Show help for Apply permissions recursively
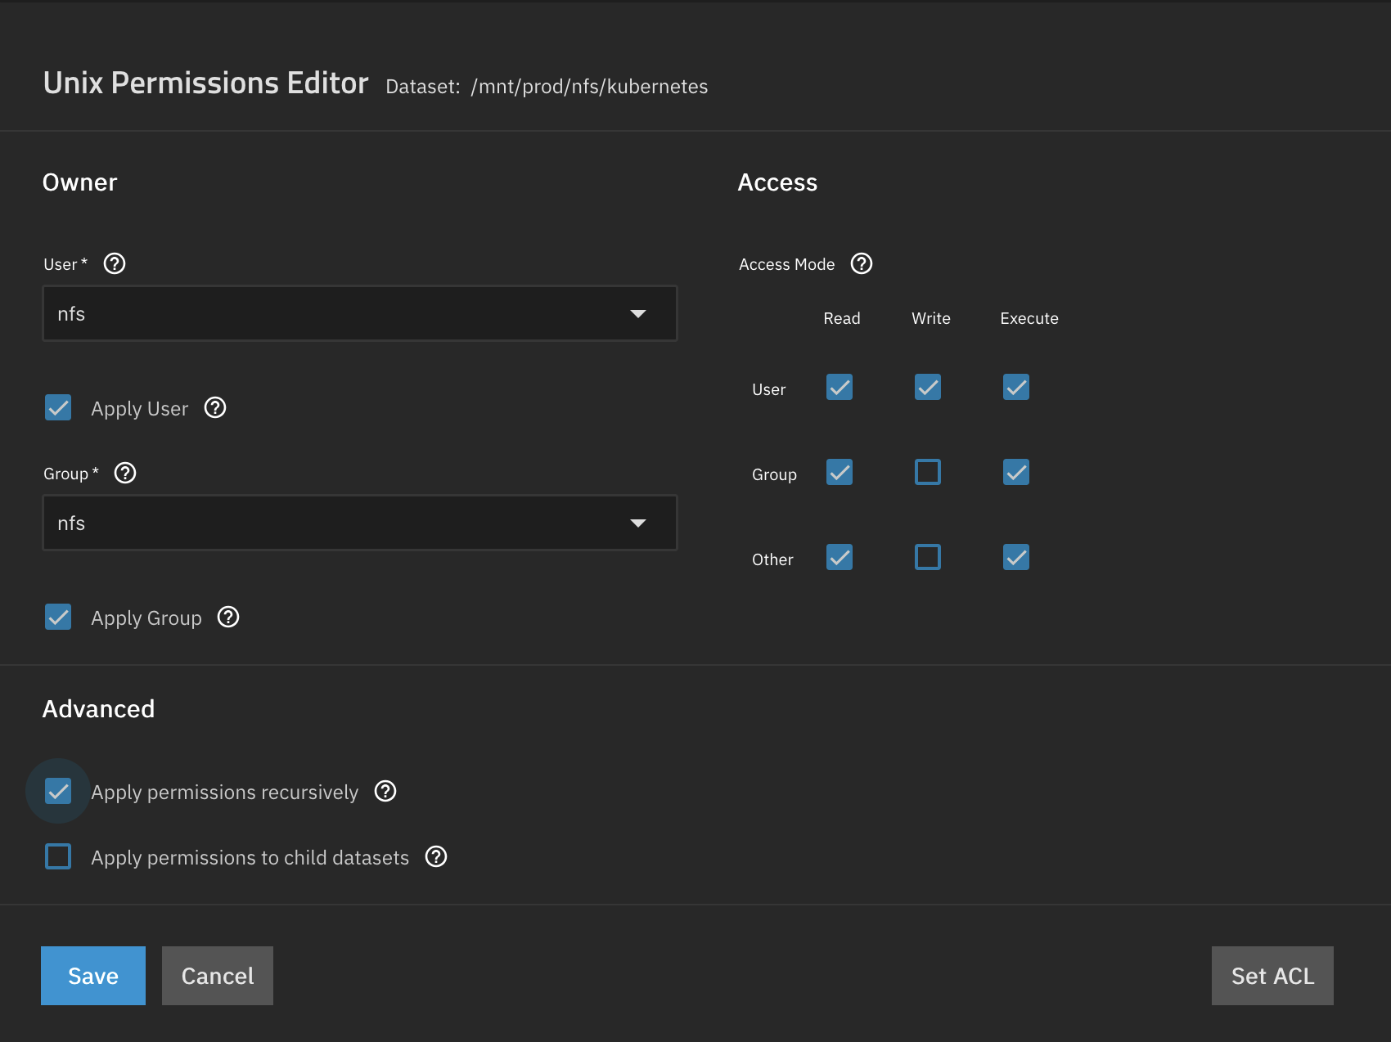Viewport: 1391px width, 1042px height. [x=385, y=791]
